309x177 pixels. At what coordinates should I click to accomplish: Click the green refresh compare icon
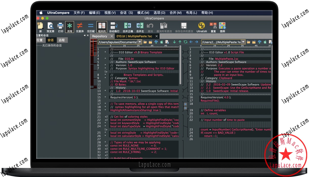click(186, 42)
